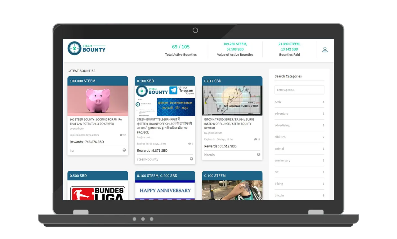Click the Total Active Bounties label
Image resolution: width=397 pixels, height=239 pixels.
tap(181, 55)
